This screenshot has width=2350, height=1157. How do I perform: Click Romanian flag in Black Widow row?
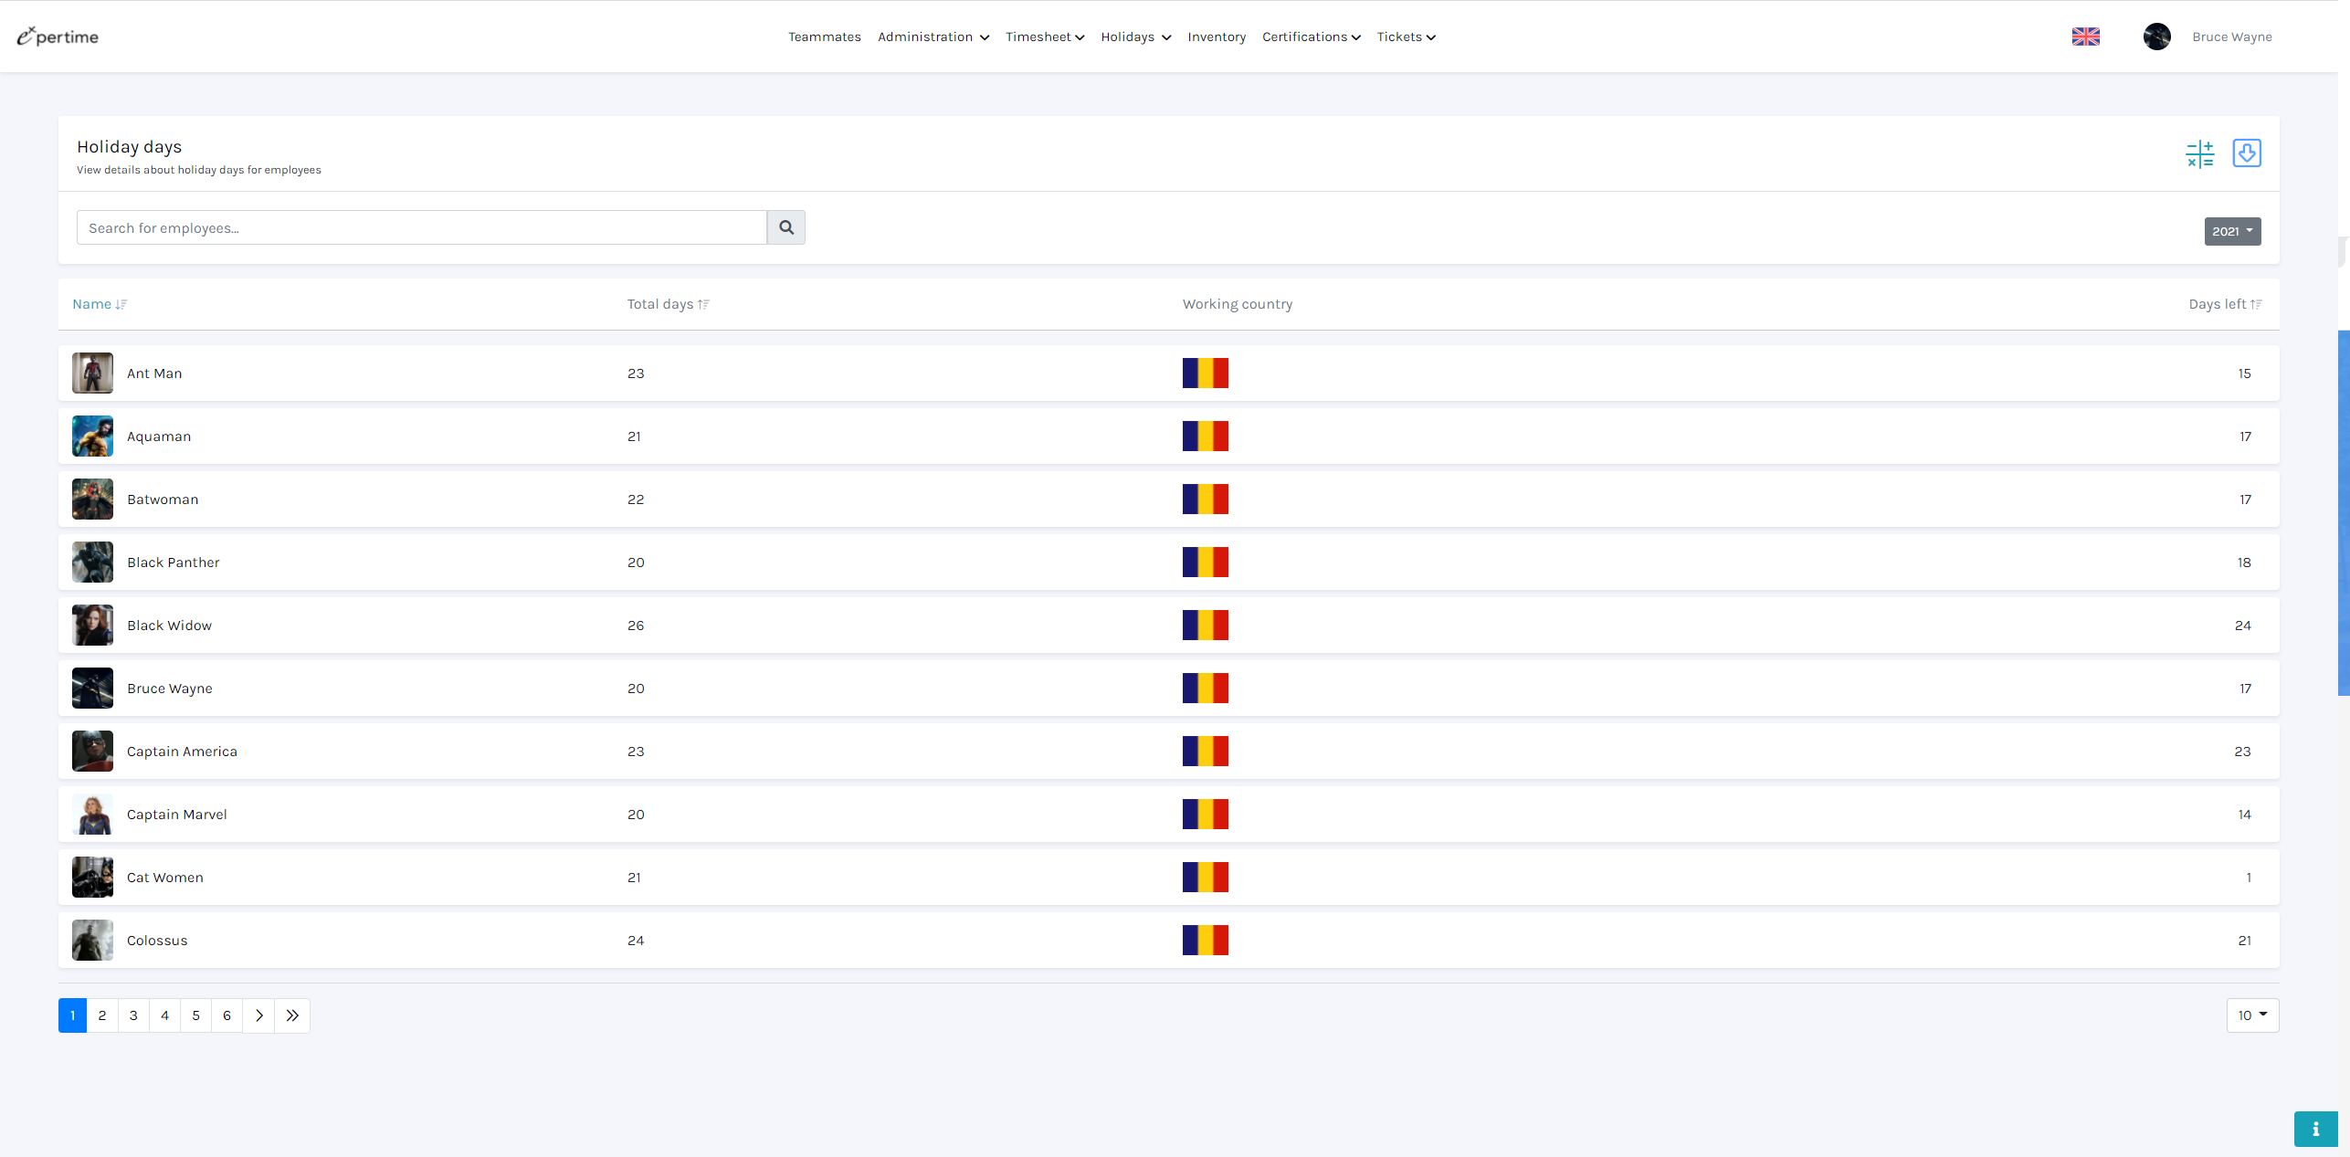point(1205,625)
